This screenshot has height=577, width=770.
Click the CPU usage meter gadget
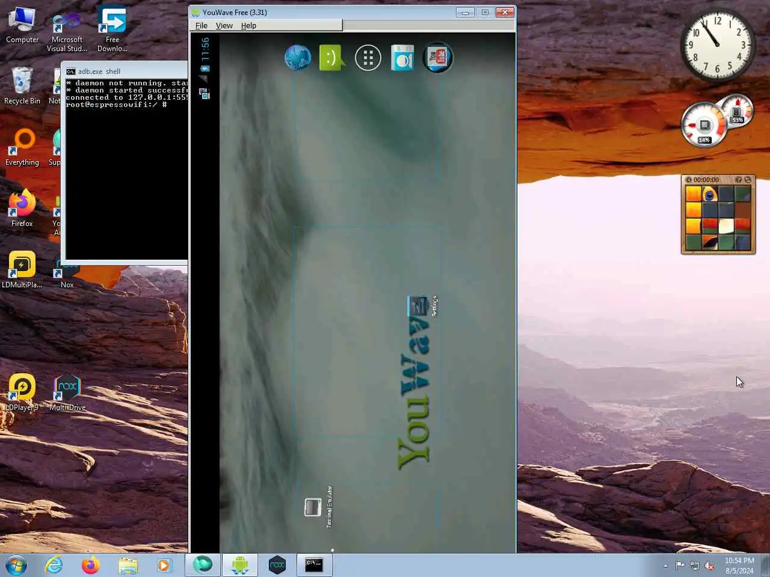click(704, 126)
